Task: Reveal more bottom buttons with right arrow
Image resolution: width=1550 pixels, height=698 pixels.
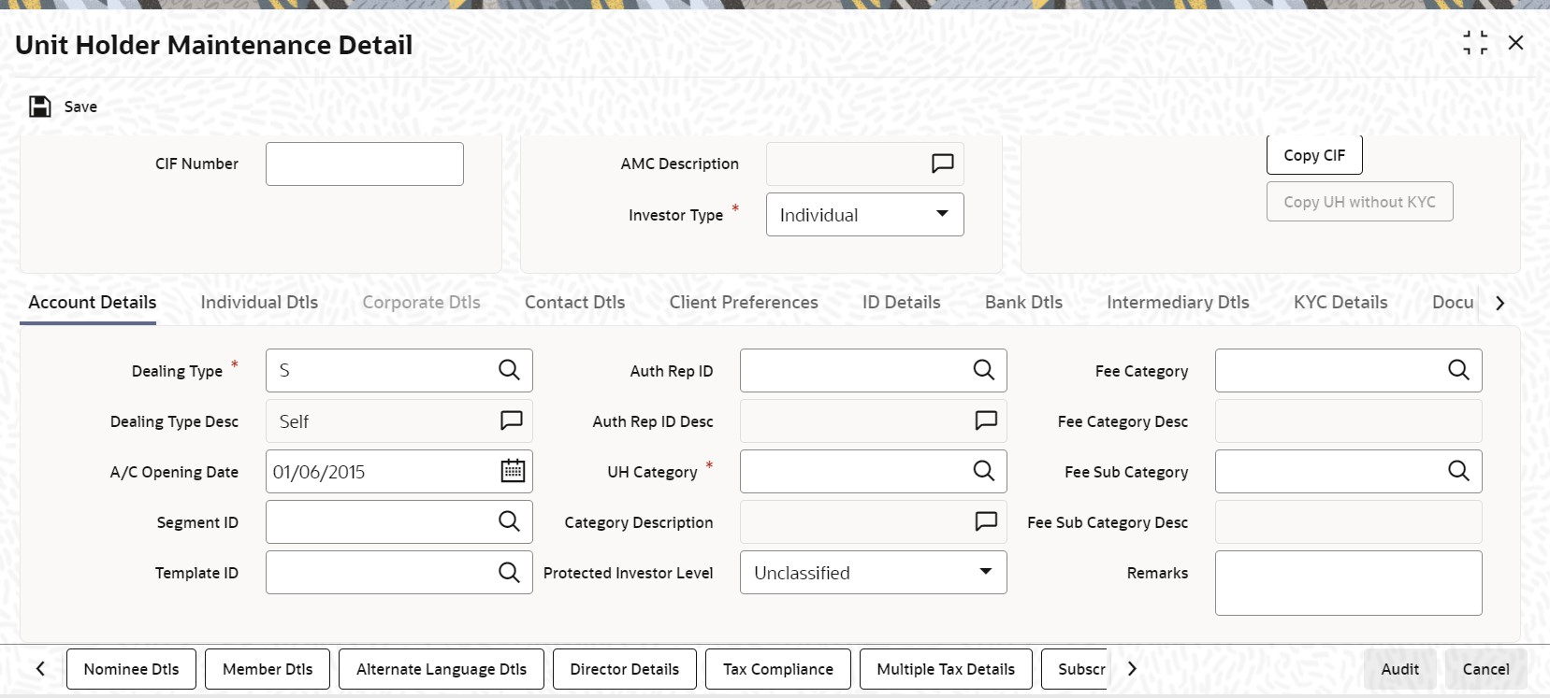Action: [1132, 668]
